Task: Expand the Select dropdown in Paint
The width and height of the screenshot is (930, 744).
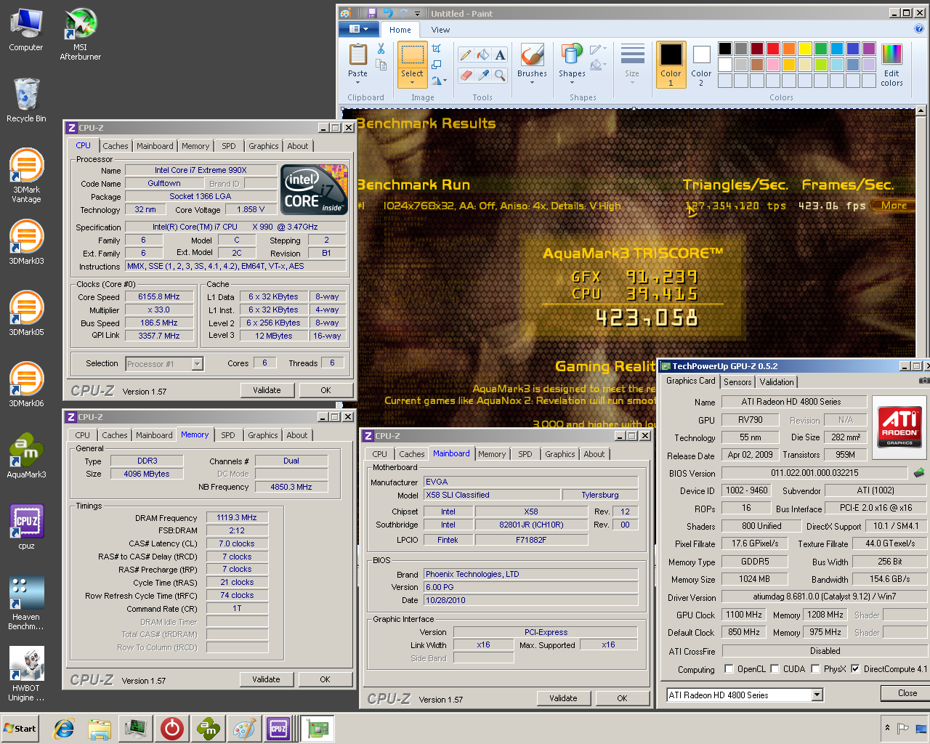Action: click(412, 78)
